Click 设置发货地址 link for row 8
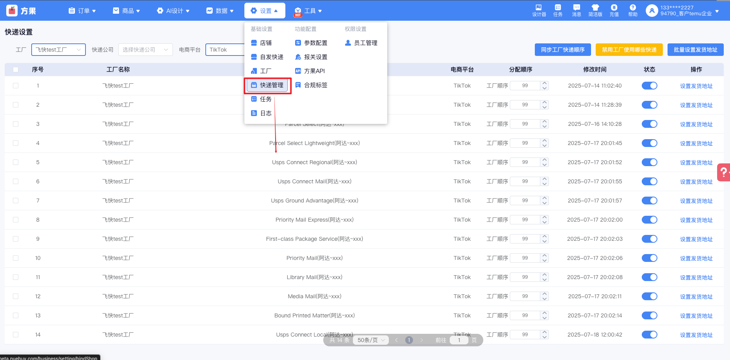Image resolution: width=730 pixels, height=360 pixels. click(696, 220)
